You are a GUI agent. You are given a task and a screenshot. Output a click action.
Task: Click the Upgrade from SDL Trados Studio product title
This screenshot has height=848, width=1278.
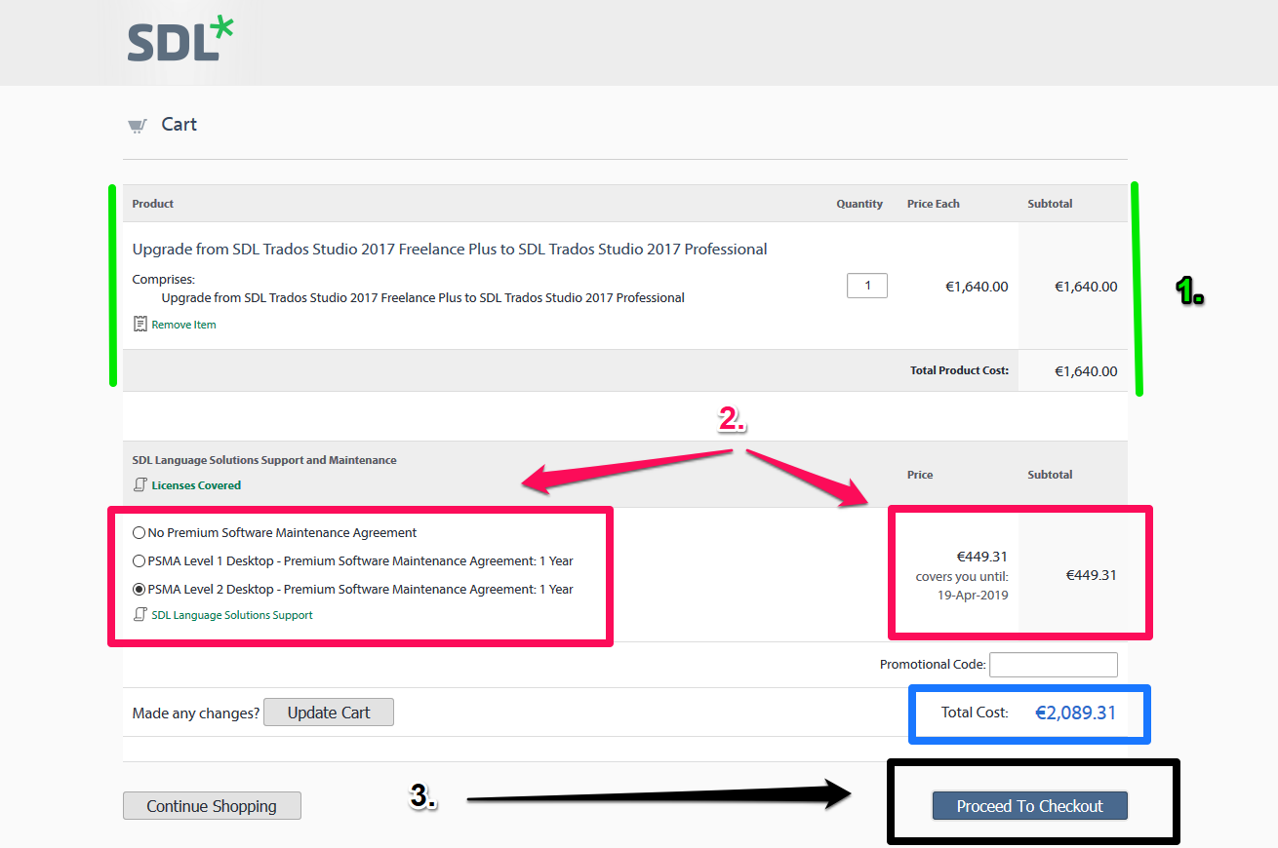[x=450, y=250]
